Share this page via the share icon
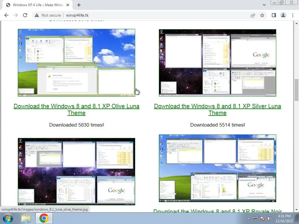Viewport: 299px width, 224px height. pos(253,15)
